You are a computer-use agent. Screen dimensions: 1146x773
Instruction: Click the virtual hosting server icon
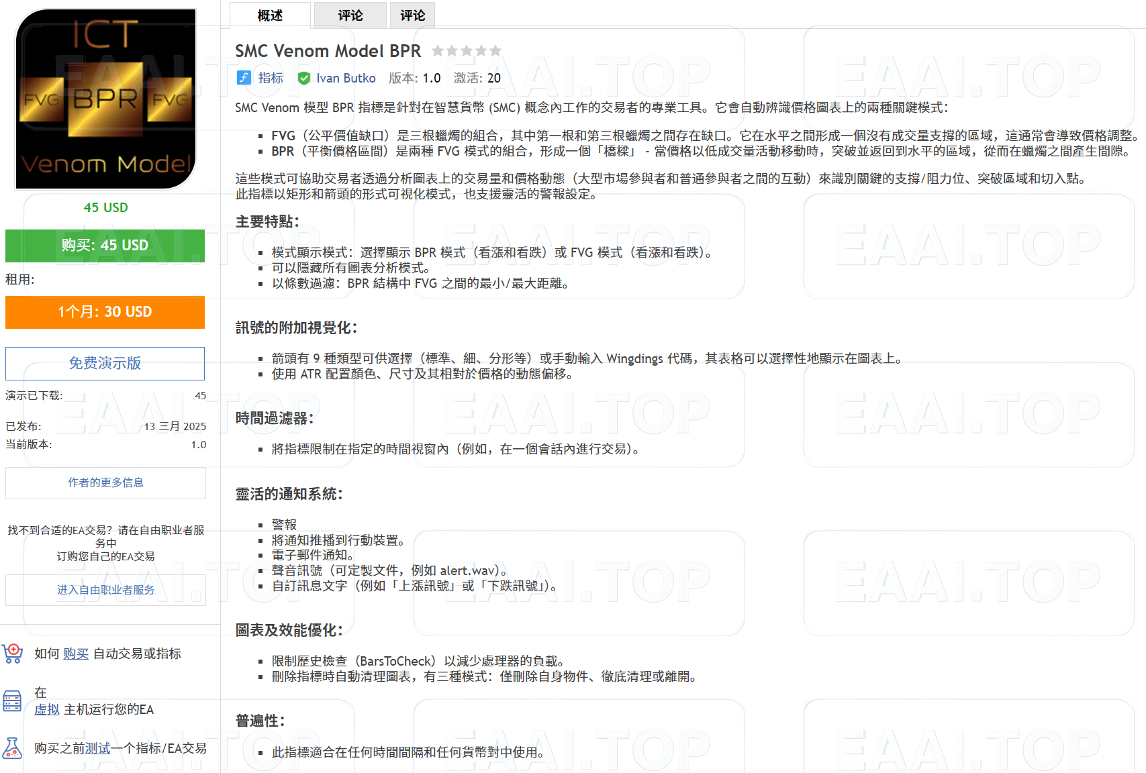(12, 701)
